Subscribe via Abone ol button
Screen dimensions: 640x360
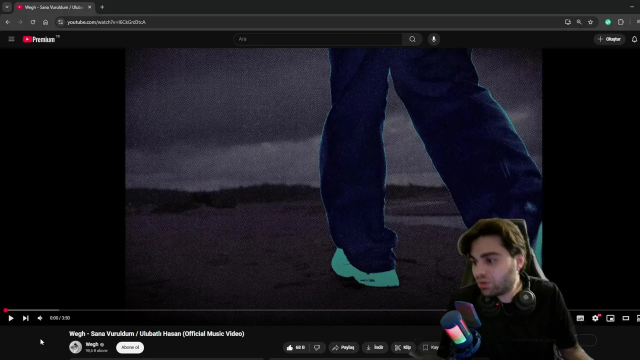pos(130,347)
